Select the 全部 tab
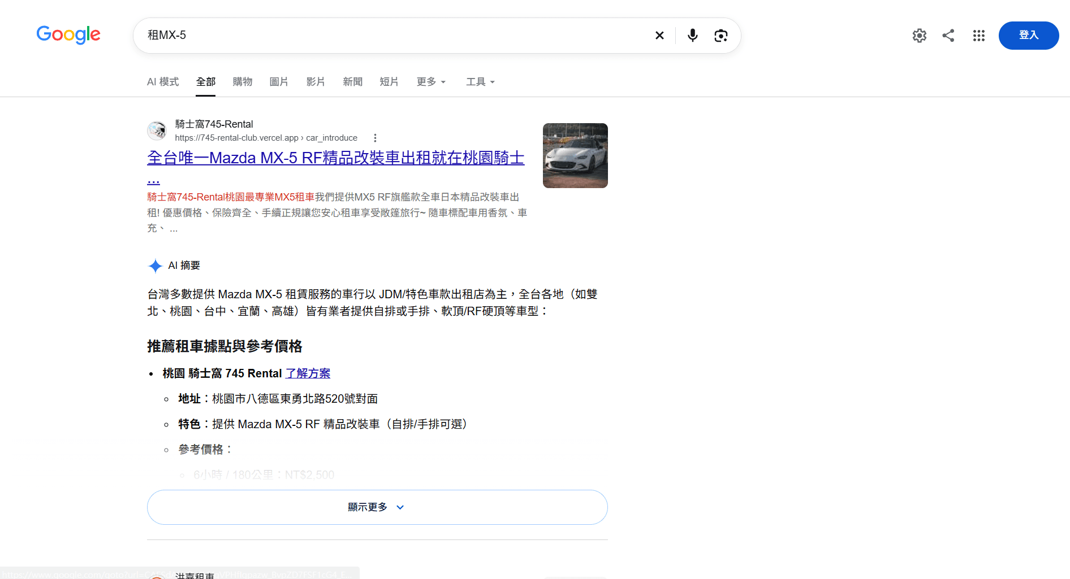Image resolution: width=1070 pixels, height=579 pixels. pos(206,82)
